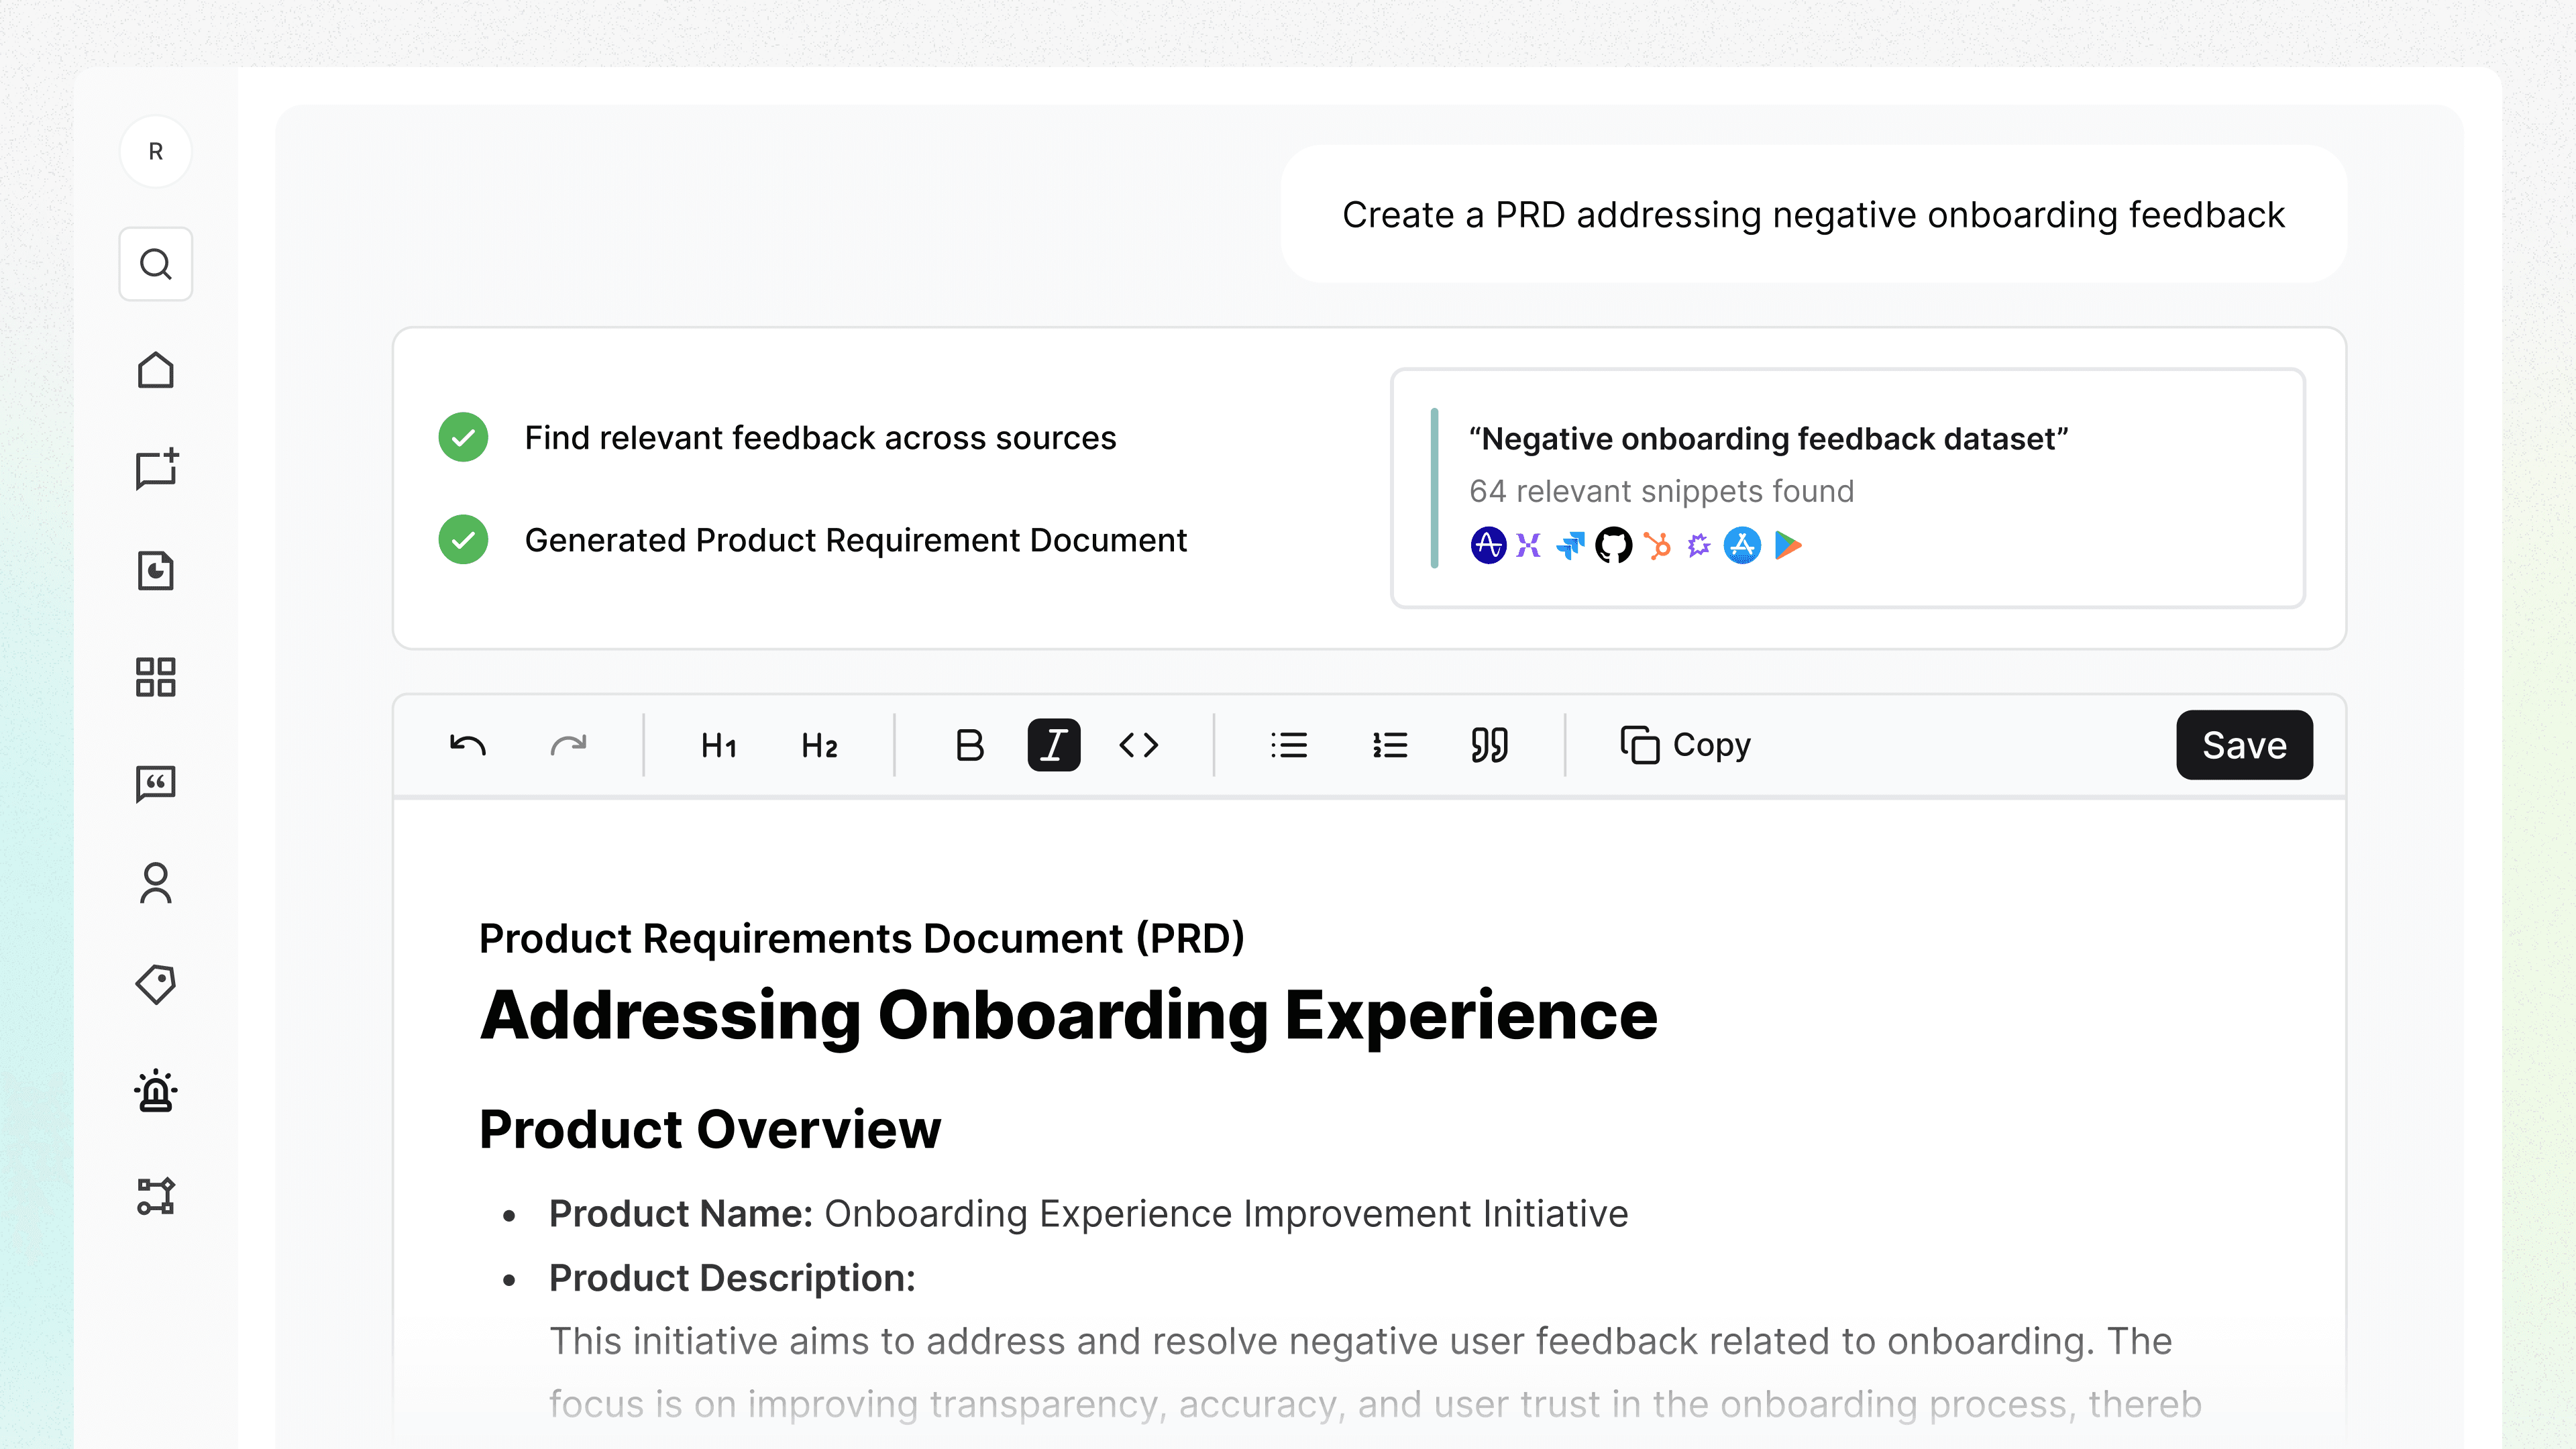Toggle code formatting in the toolbar
This screenshot has height=1449, width=2576.
1139,745
